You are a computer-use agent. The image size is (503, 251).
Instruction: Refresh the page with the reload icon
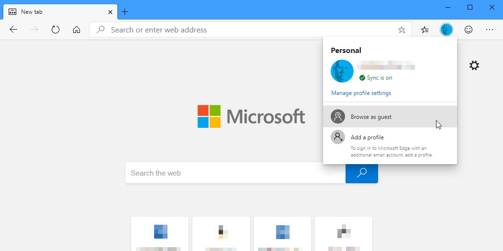pyautogui.click(x=56, y=30)
